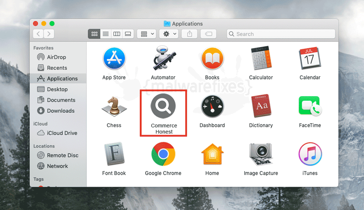Open Documents from the sidebar

58,100
